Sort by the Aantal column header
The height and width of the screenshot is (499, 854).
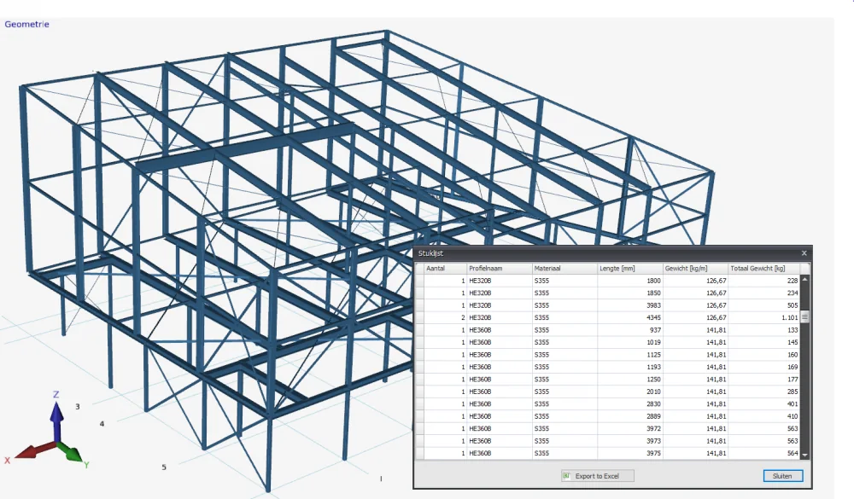tap(446, 269)
